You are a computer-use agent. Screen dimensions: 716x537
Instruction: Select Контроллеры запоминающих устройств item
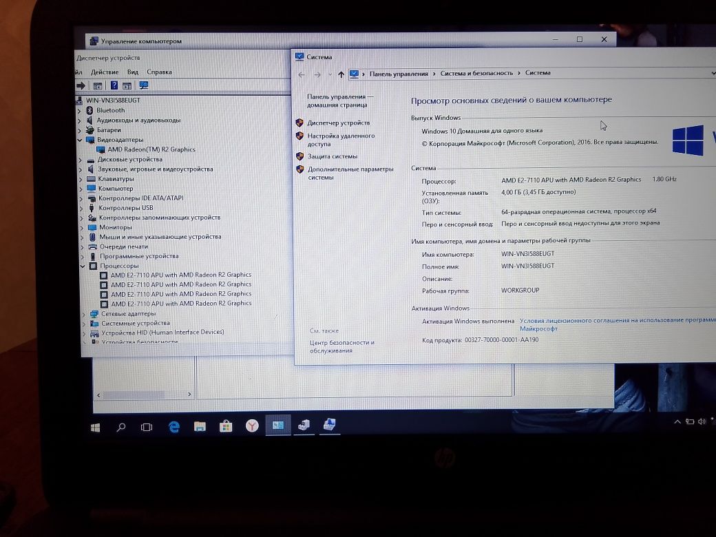[x=159, y=218]
